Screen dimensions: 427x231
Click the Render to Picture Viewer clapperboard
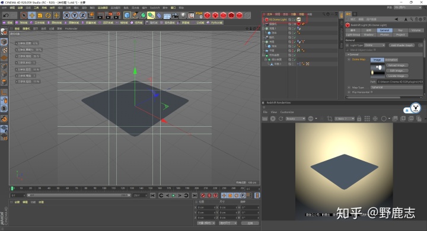click(x=109, y=15)
